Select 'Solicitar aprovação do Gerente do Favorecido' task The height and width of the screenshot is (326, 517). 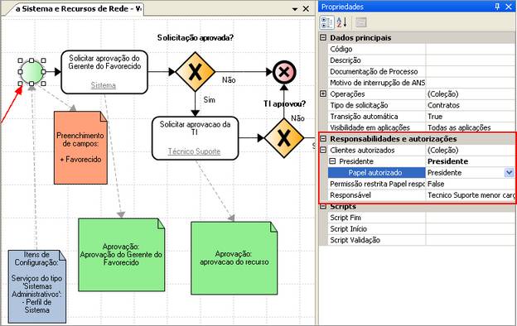104,72
